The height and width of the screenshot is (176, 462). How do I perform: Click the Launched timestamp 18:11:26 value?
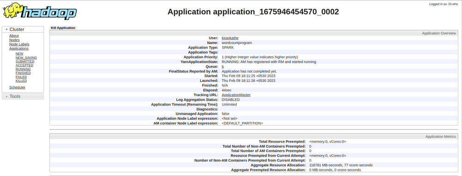point(248,81)
